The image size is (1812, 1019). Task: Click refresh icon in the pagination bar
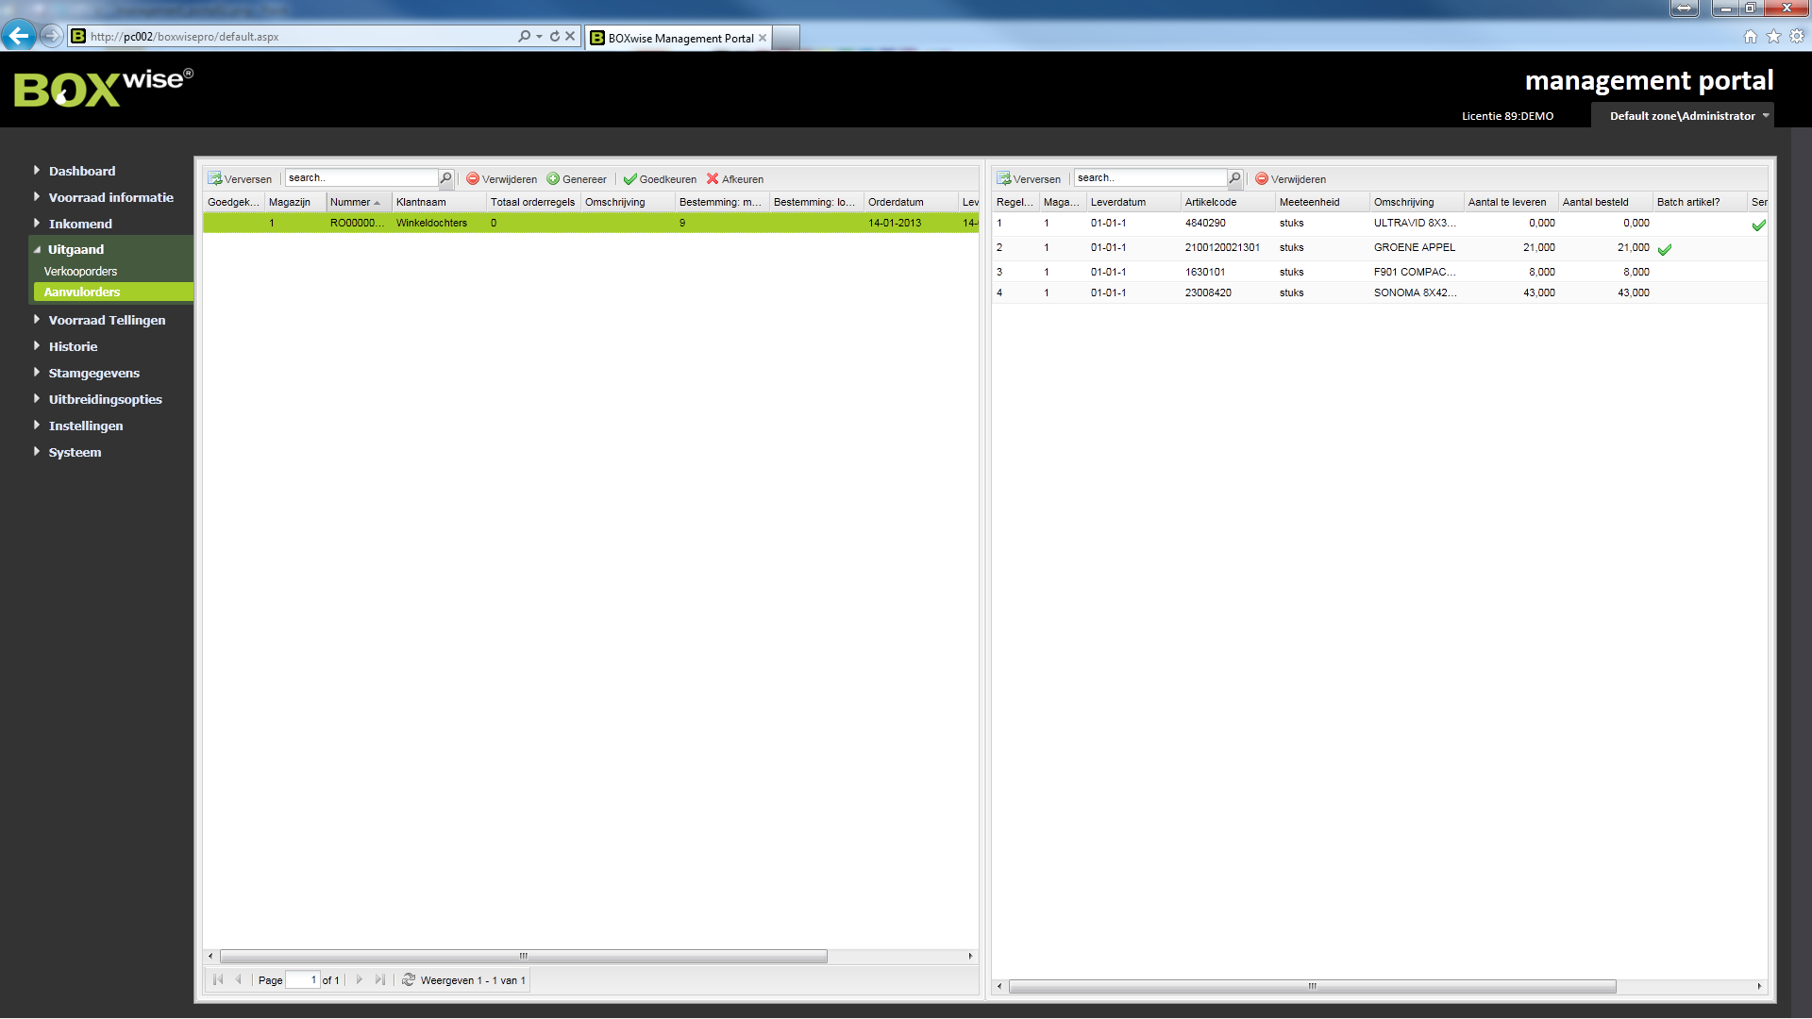(409, 980)
